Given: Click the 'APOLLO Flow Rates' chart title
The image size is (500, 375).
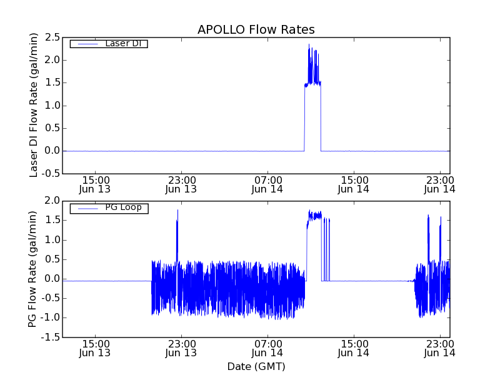Looking at the screenshot, I should 256,29.
